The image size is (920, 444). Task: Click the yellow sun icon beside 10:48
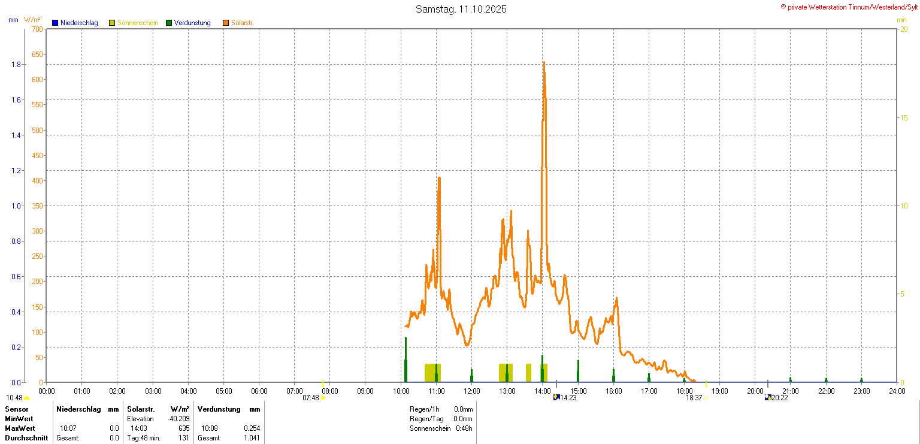tap(27, 398)
